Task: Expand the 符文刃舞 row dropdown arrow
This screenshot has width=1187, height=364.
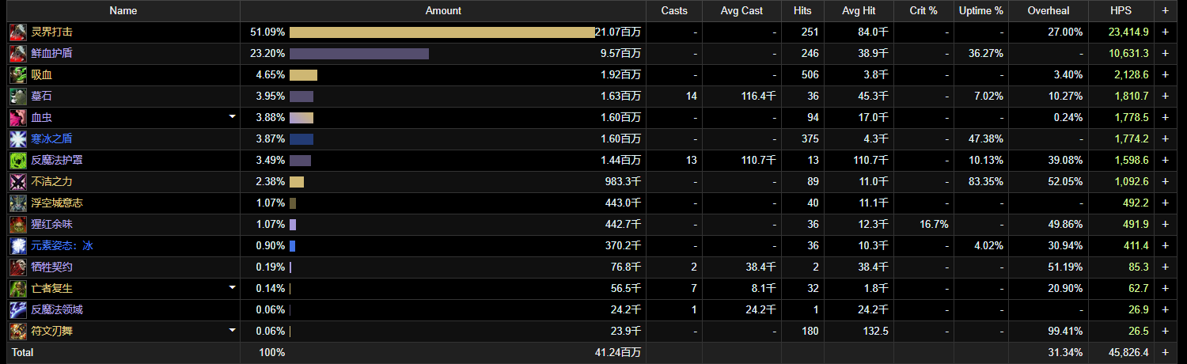Action: [232, 331]
